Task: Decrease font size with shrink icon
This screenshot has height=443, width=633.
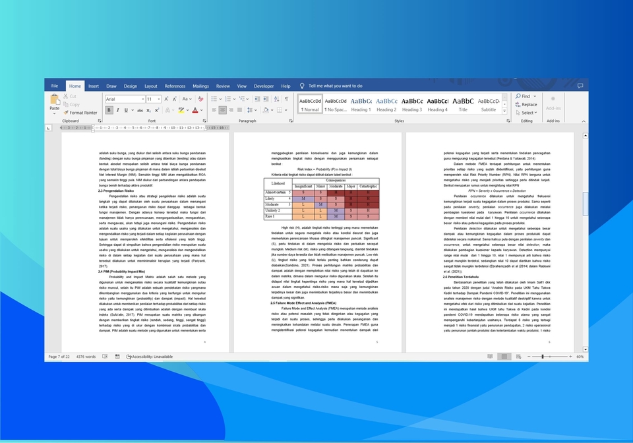Action: point(174,99)
